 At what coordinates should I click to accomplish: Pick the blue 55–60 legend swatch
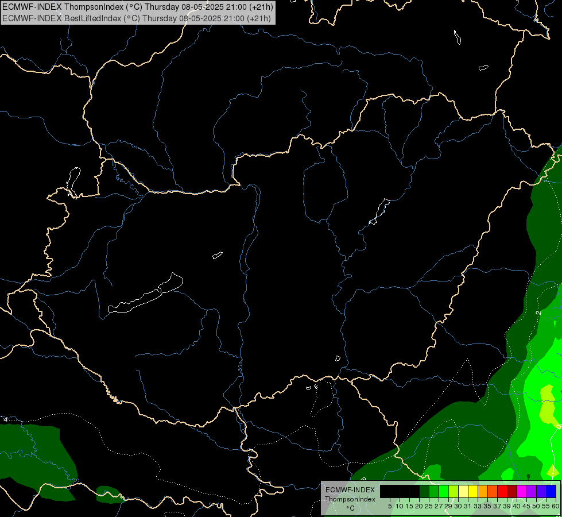551,491
